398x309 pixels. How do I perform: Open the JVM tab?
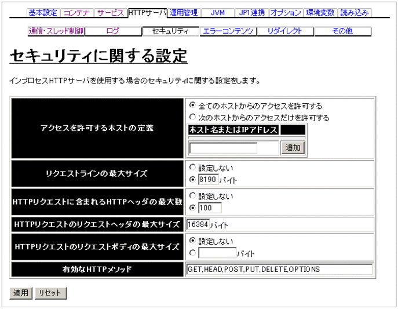pyautogui.click(x=218, y=12)
